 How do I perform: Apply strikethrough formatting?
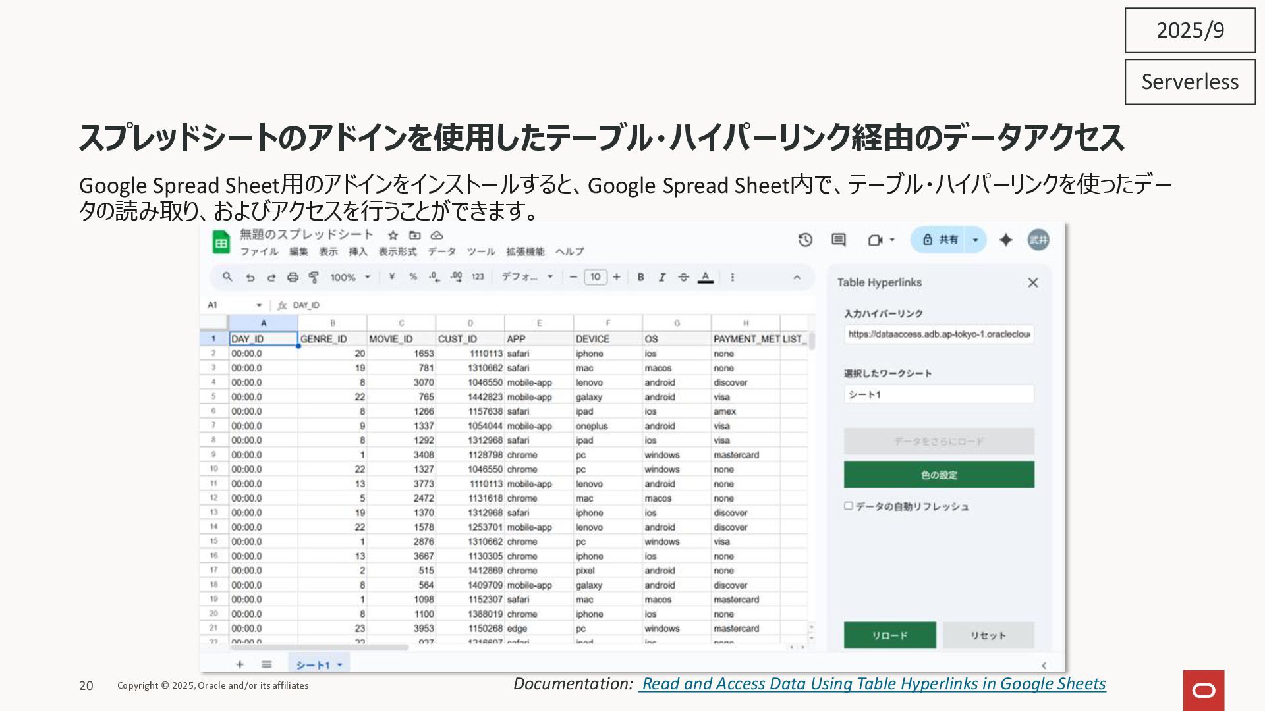(x=683, y=277)
